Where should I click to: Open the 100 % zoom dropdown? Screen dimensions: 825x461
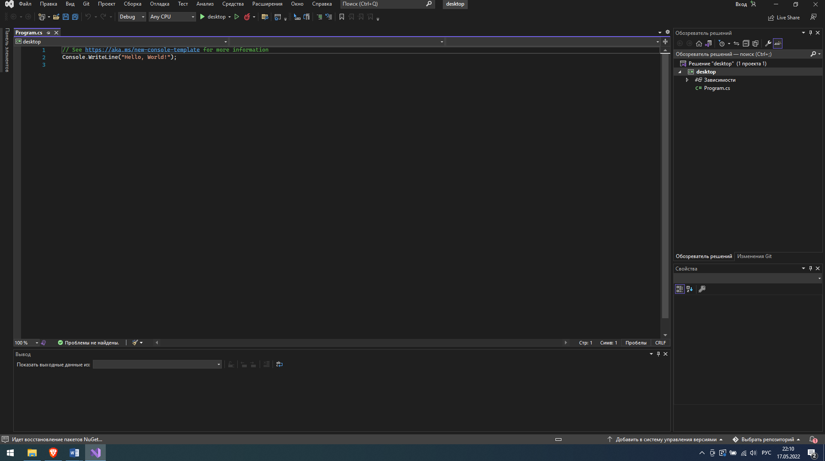pos(26,343)
